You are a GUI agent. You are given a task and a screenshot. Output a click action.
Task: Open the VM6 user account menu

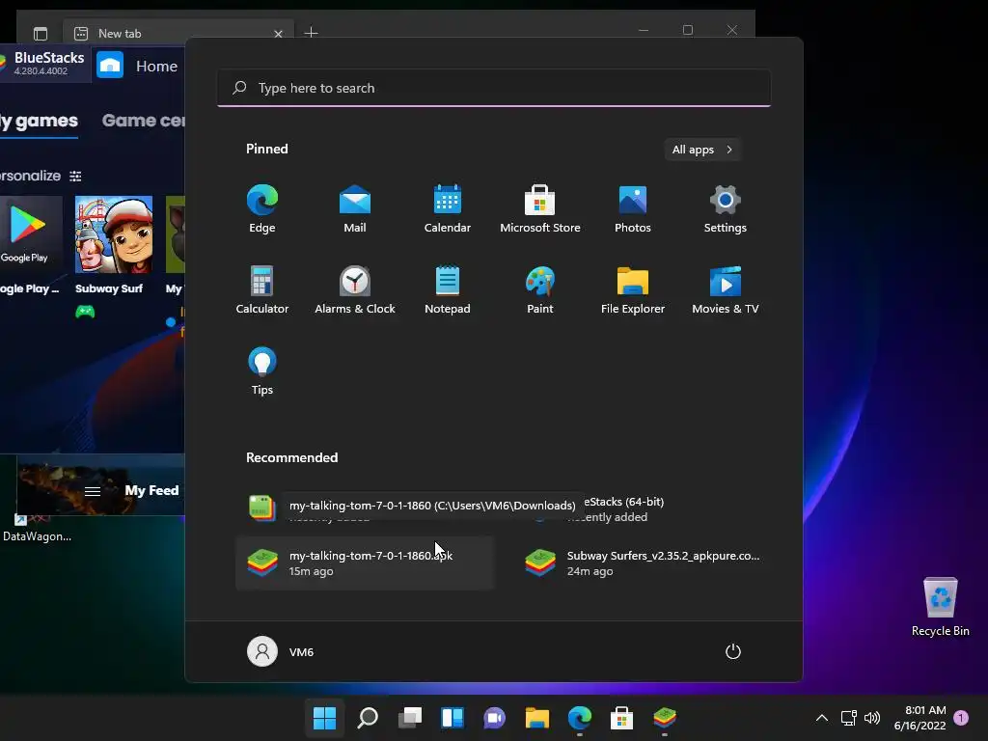[281, 651]
